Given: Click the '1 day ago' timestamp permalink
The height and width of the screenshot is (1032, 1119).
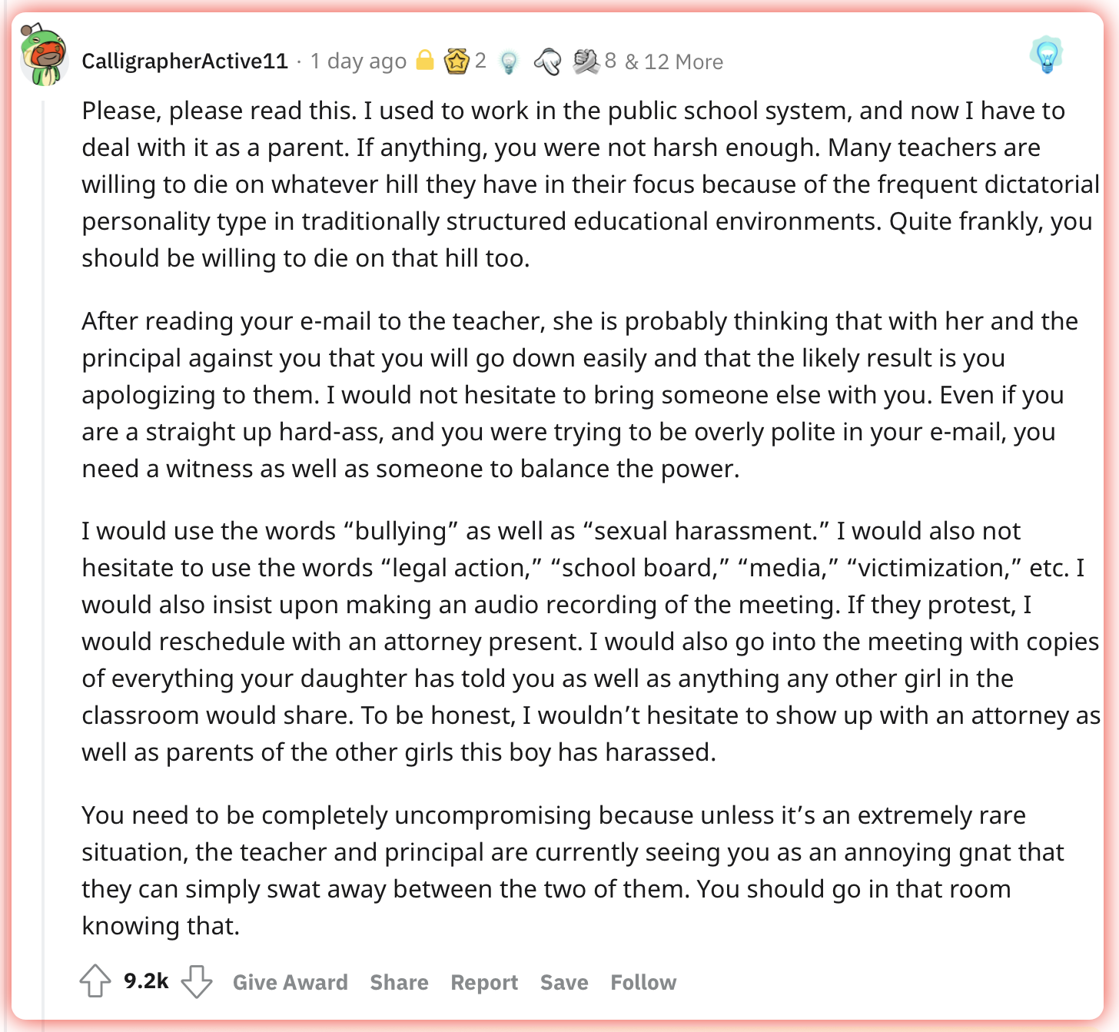Looking at the screenshot, I should [x=358, y=61].
